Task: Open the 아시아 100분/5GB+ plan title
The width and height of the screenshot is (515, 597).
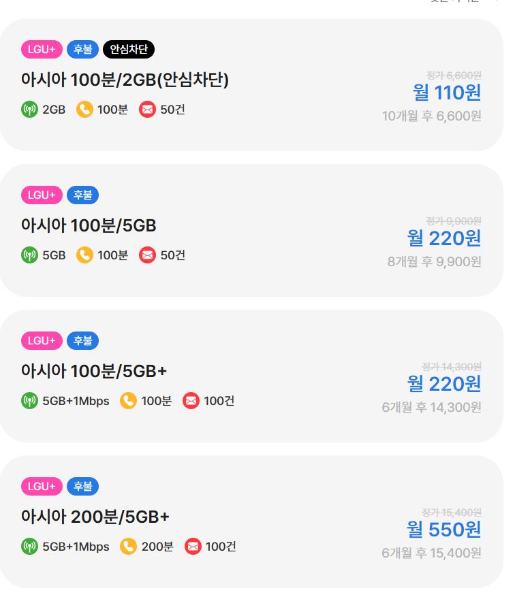Action: (x=94, y=372)
